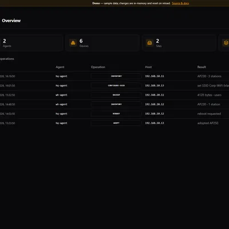
Task: Click the REBOOT operation badge
Action: (x=116, y=113)
